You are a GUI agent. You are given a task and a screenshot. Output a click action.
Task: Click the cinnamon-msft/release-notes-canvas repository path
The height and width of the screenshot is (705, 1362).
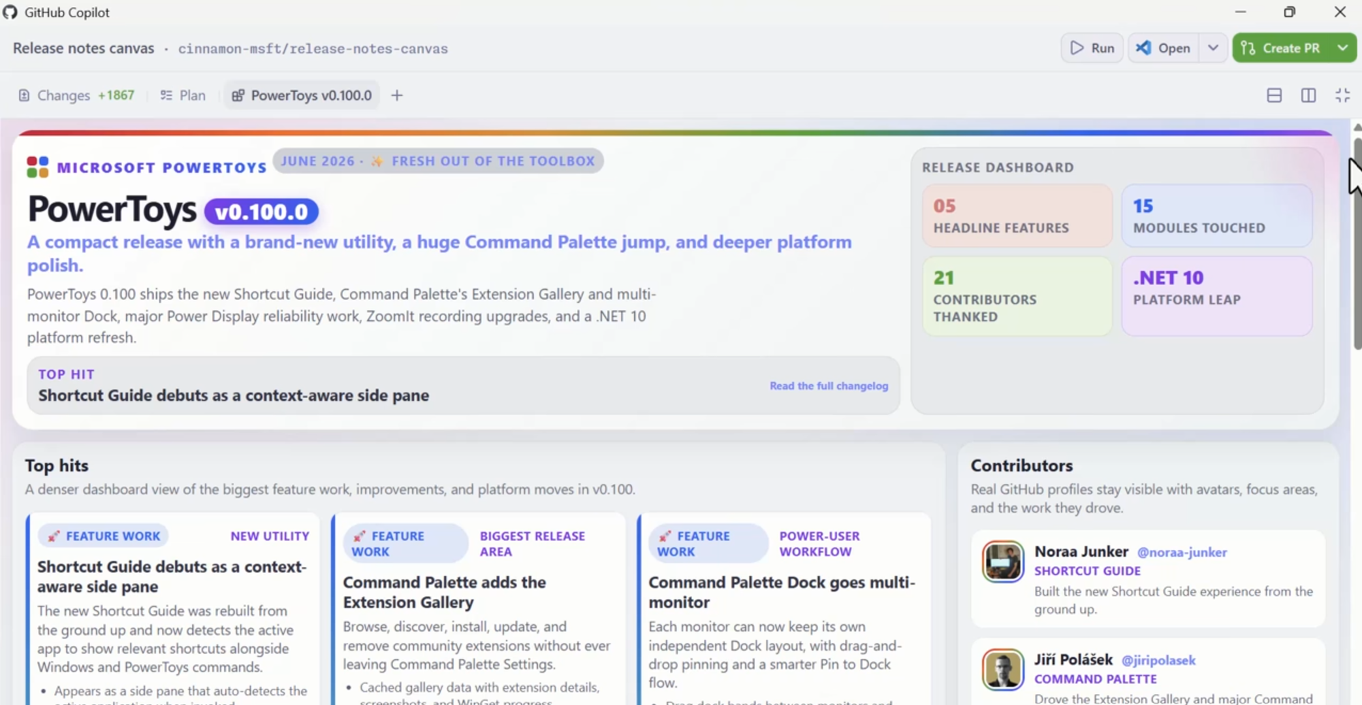point(313,49)
